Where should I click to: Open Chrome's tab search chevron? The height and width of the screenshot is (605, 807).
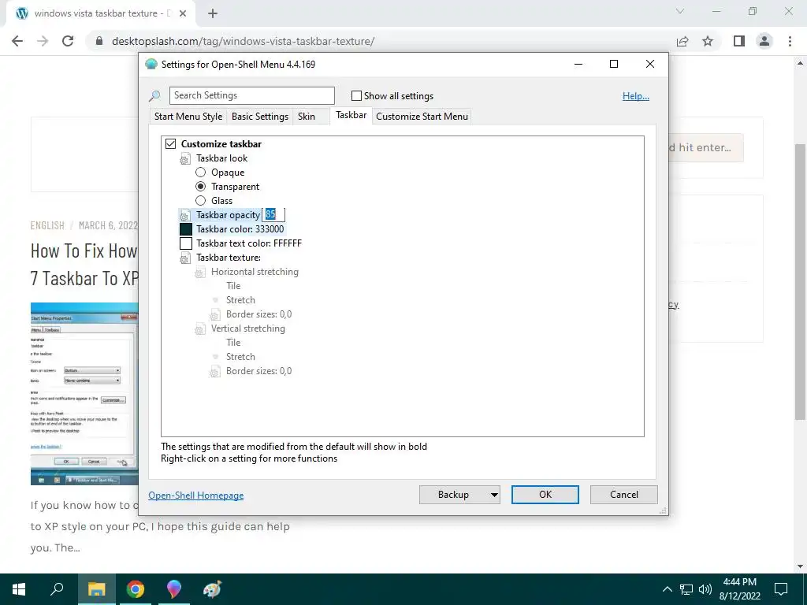[680, 11]
